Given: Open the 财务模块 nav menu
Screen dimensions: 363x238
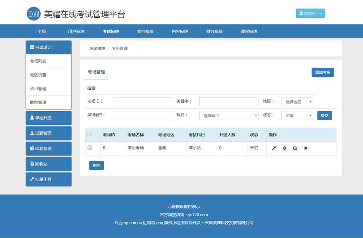Looking at the screenshot, I should click(x=215, y=31).
